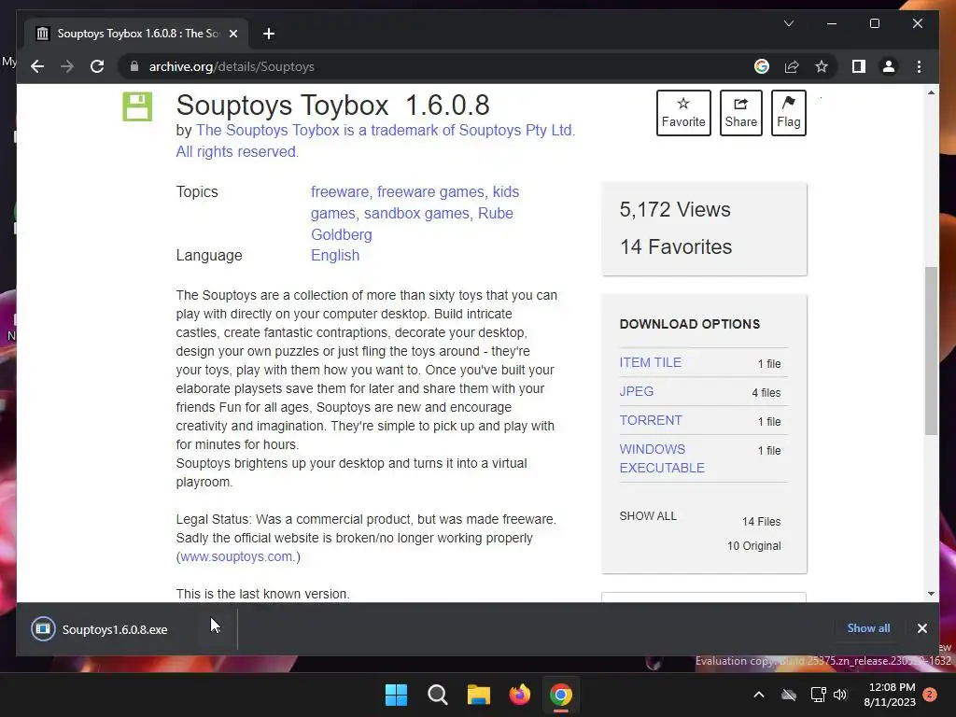The height and width of the screenshot is (717, 956).
Task: Open the Windows Start menu
Action: coord(396,695)
